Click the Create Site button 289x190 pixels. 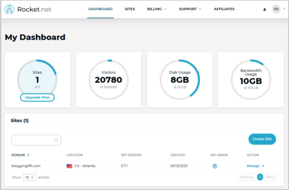[x=262, y=139]
